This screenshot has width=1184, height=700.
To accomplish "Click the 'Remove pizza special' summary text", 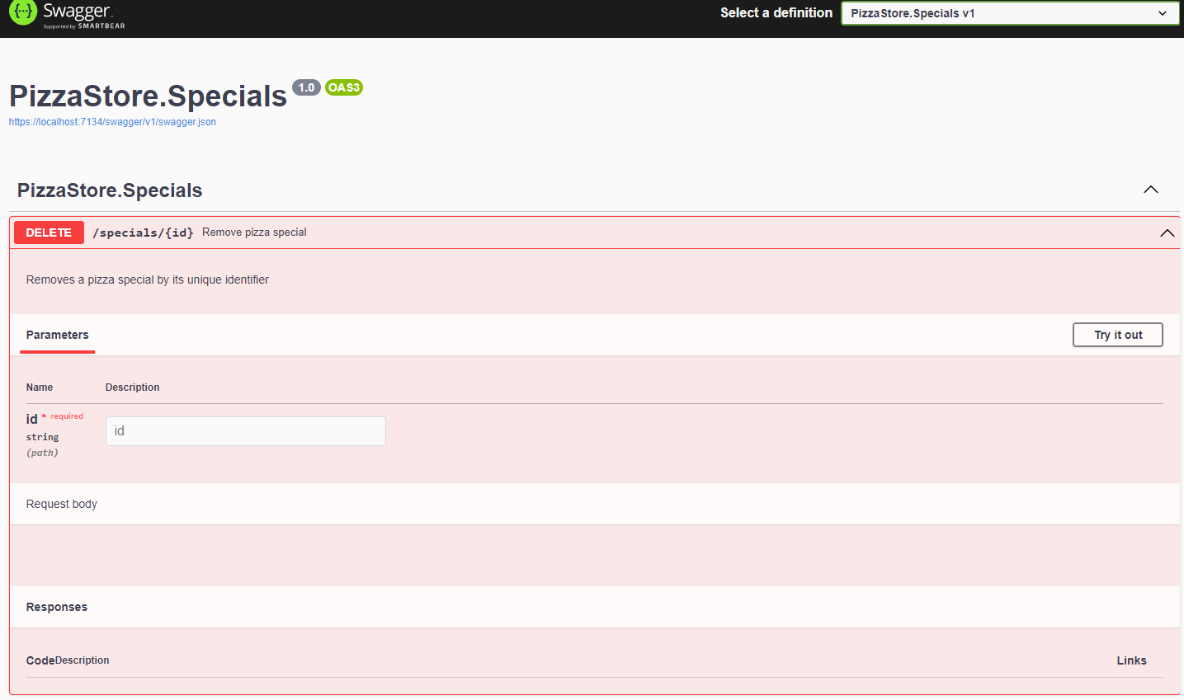I will (x=254, y=233).
